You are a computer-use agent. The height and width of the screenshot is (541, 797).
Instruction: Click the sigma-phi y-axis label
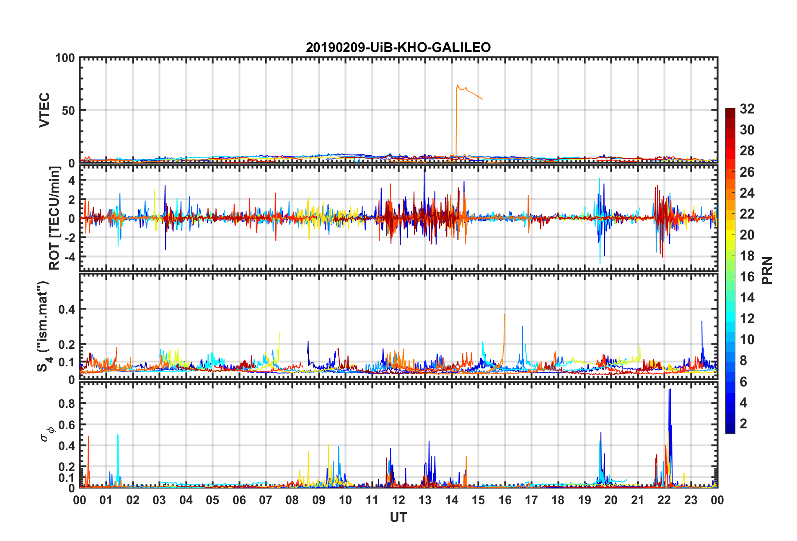[47, 434]
